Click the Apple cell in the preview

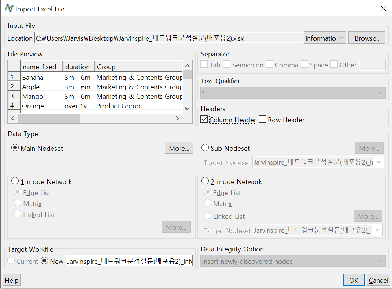point(41,87)
